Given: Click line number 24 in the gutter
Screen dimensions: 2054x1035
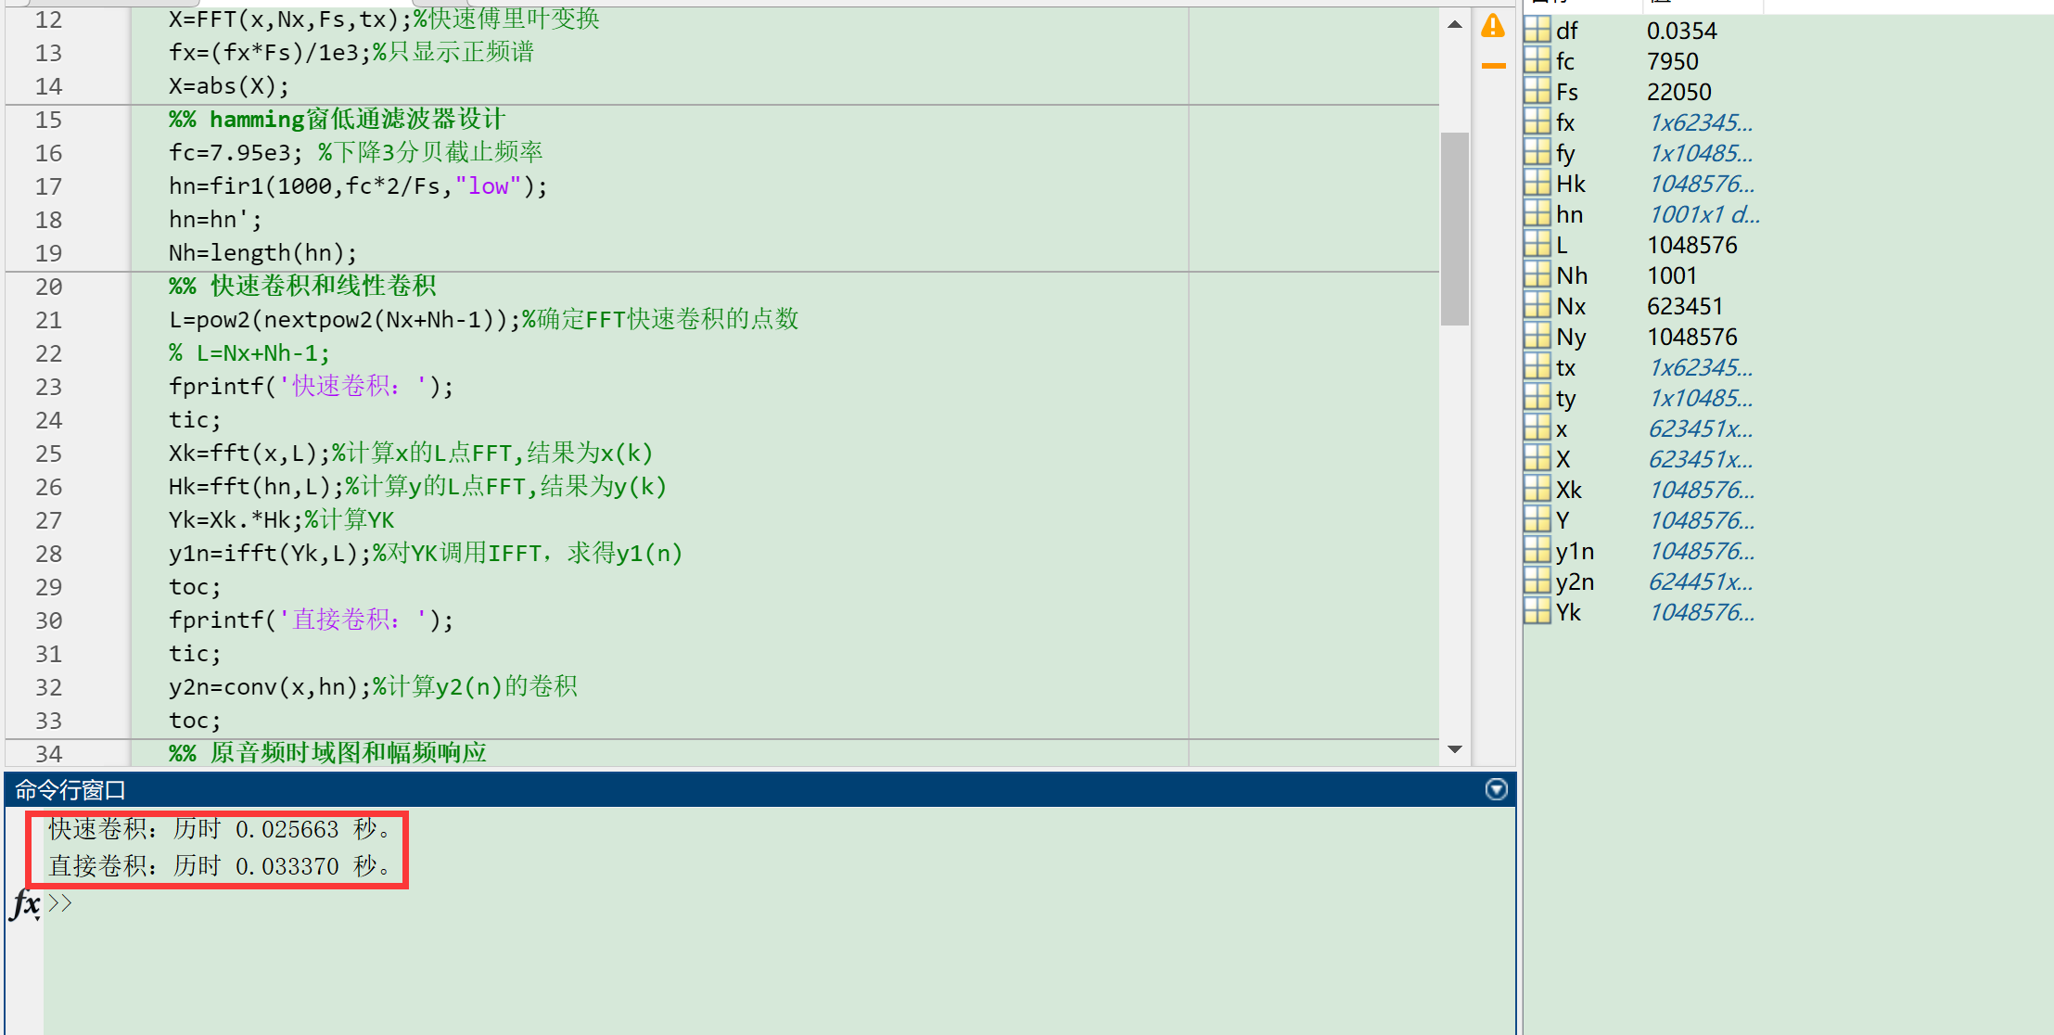Looking at the screenshot, I should 49,420.
